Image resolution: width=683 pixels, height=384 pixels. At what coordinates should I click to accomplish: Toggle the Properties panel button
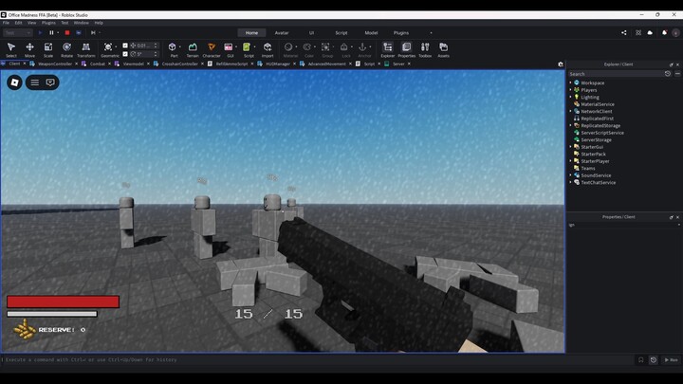pos(406,49)
